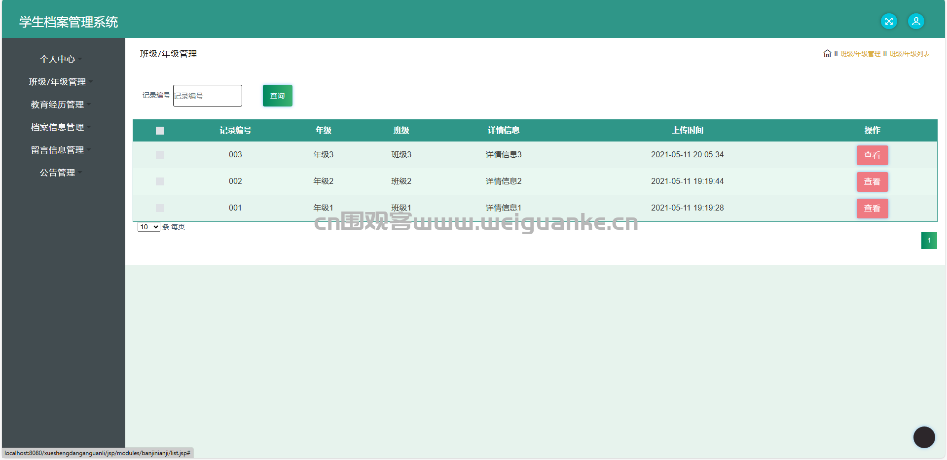Click the 班级/年级管理 page heading

coord(169,54)
